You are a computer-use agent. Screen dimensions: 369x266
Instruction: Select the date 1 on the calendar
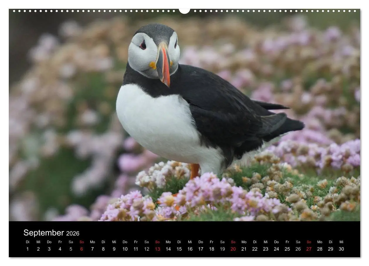coord(28,249)
